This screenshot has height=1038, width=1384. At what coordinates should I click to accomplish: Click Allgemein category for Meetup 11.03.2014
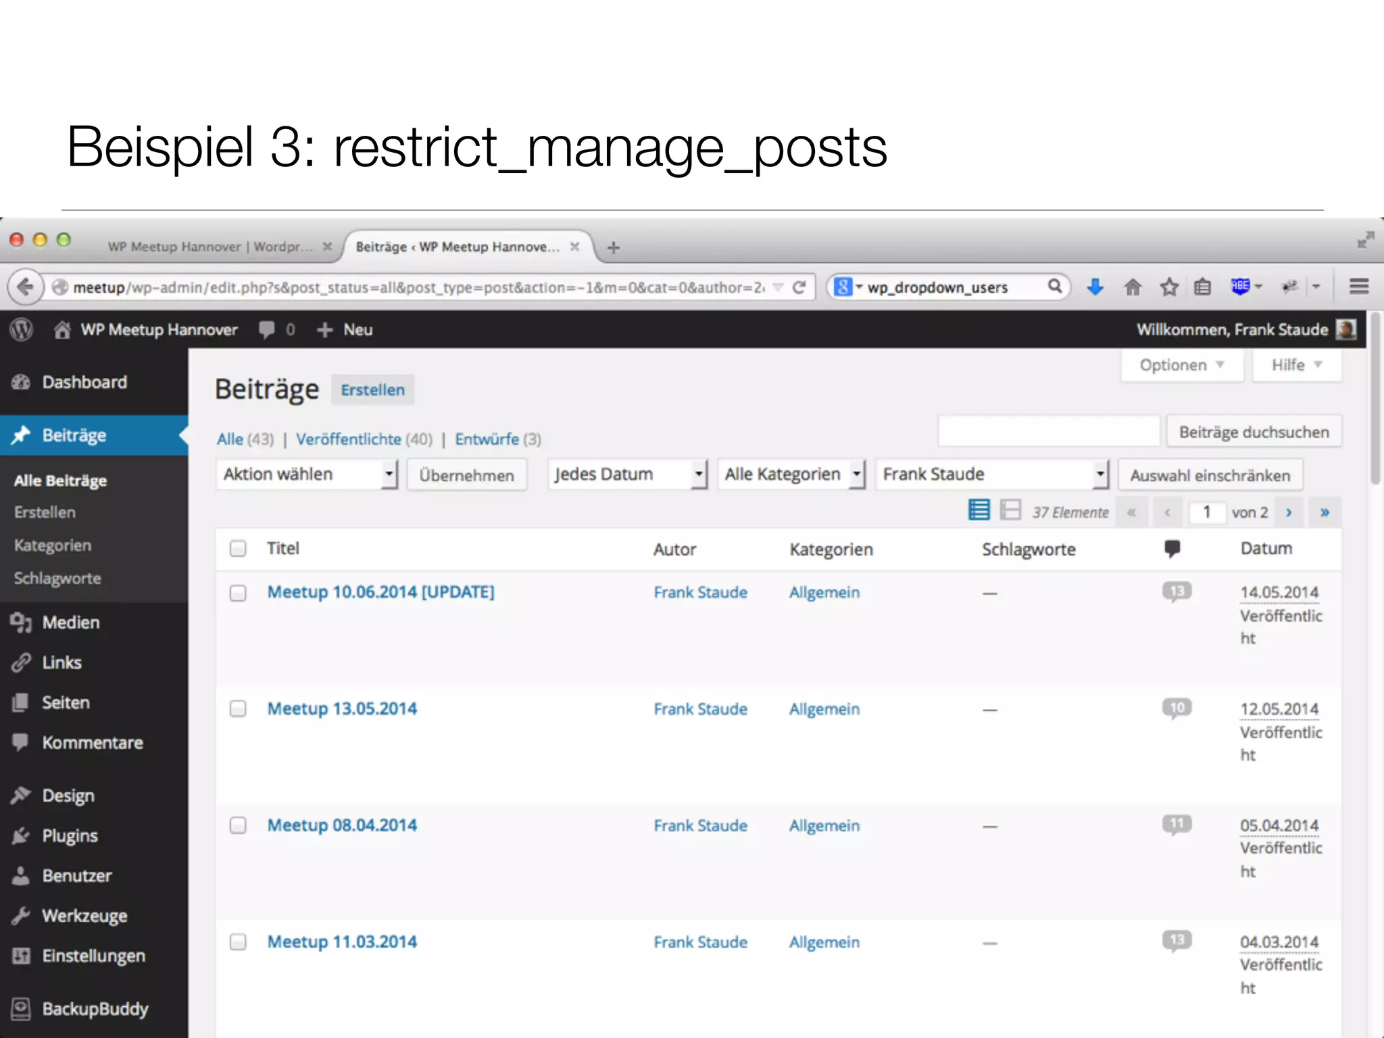coord(824,942)
